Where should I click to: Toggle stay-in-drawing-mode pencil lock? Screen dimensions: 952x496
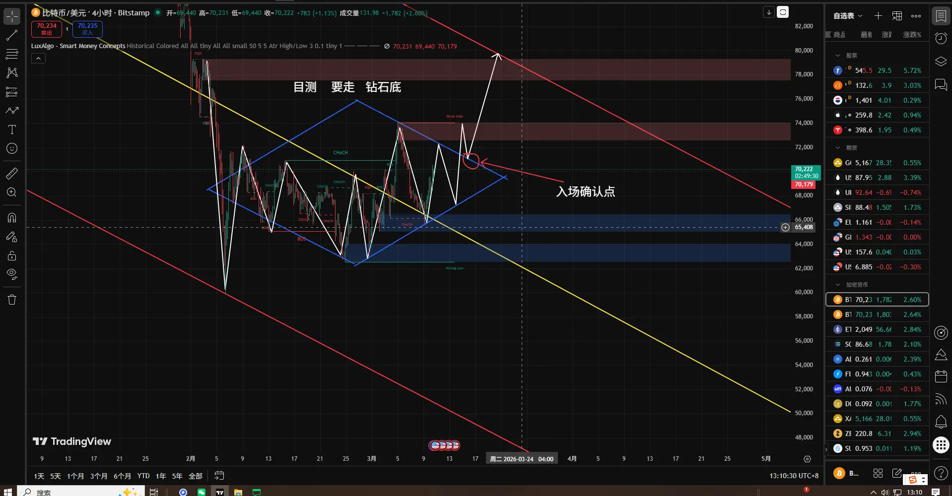[x=12, y=237]
